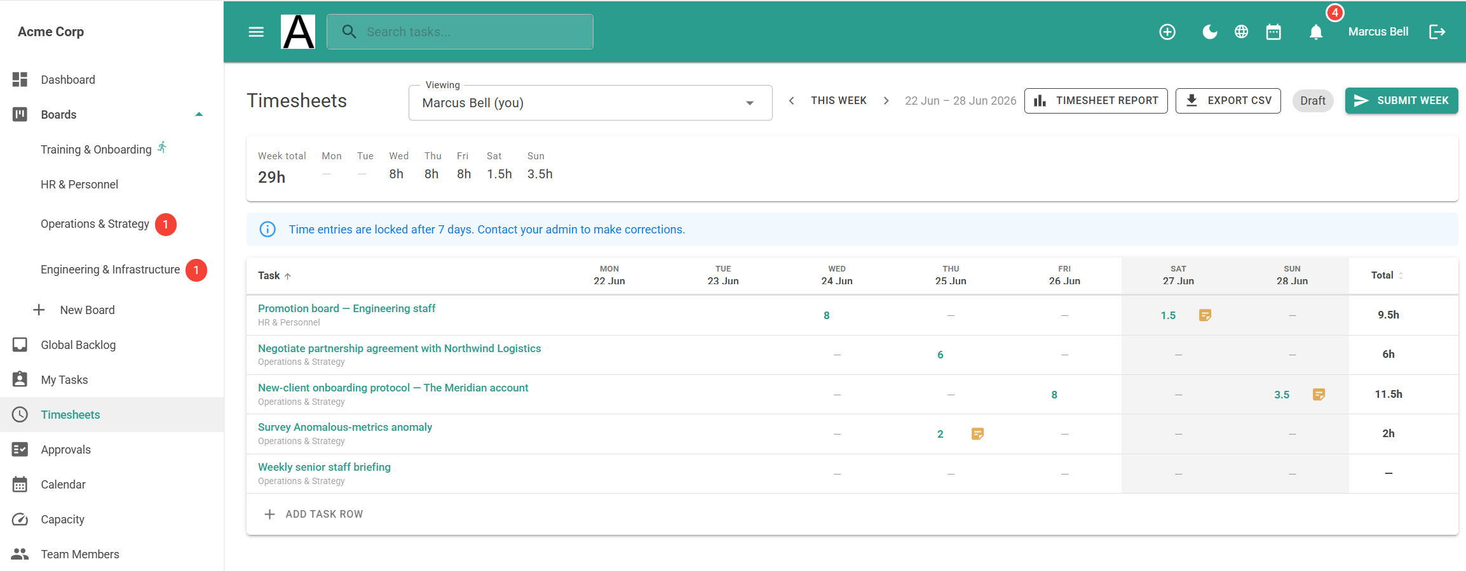1466x571 pixels.
Task: Toggle dark mode with the moon icon
Action: coord(1209,32)
